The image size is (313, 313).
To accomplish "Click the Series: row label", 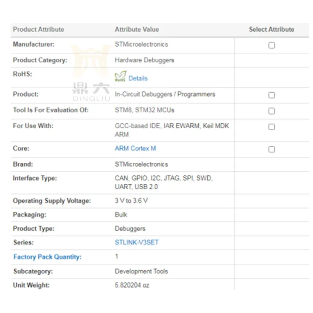I will 23,242.
